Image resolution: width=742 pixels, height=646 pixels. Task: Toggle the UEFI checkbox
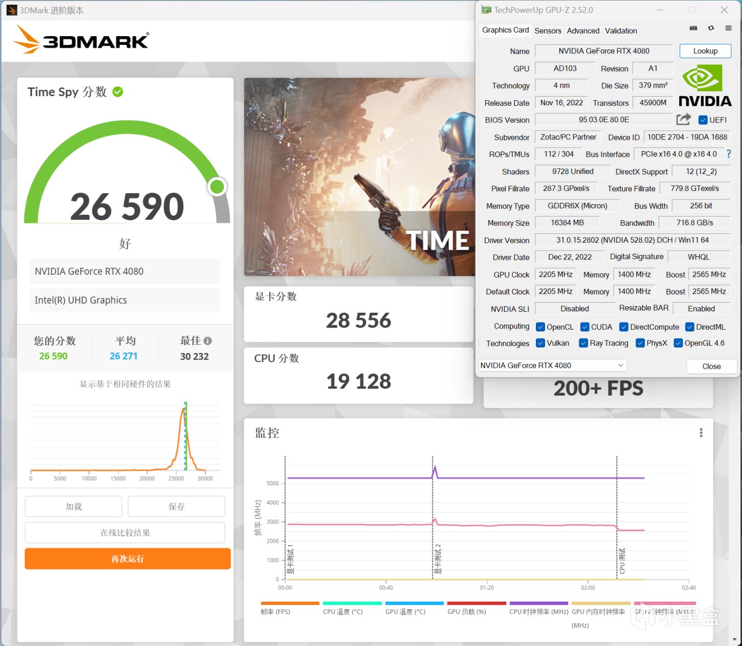(x=703, y=120)
